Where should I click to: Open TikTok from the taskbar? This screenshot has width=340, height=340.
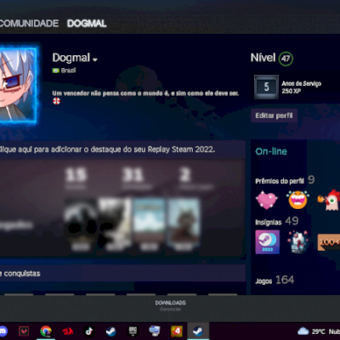click(x=89, y=331)
